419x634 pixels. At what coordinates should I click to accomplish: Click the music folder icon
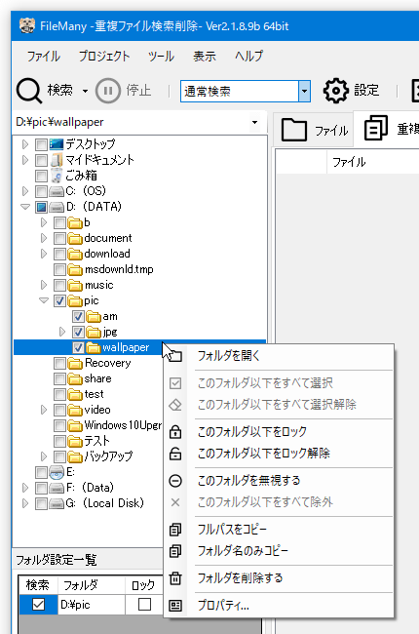75,285
